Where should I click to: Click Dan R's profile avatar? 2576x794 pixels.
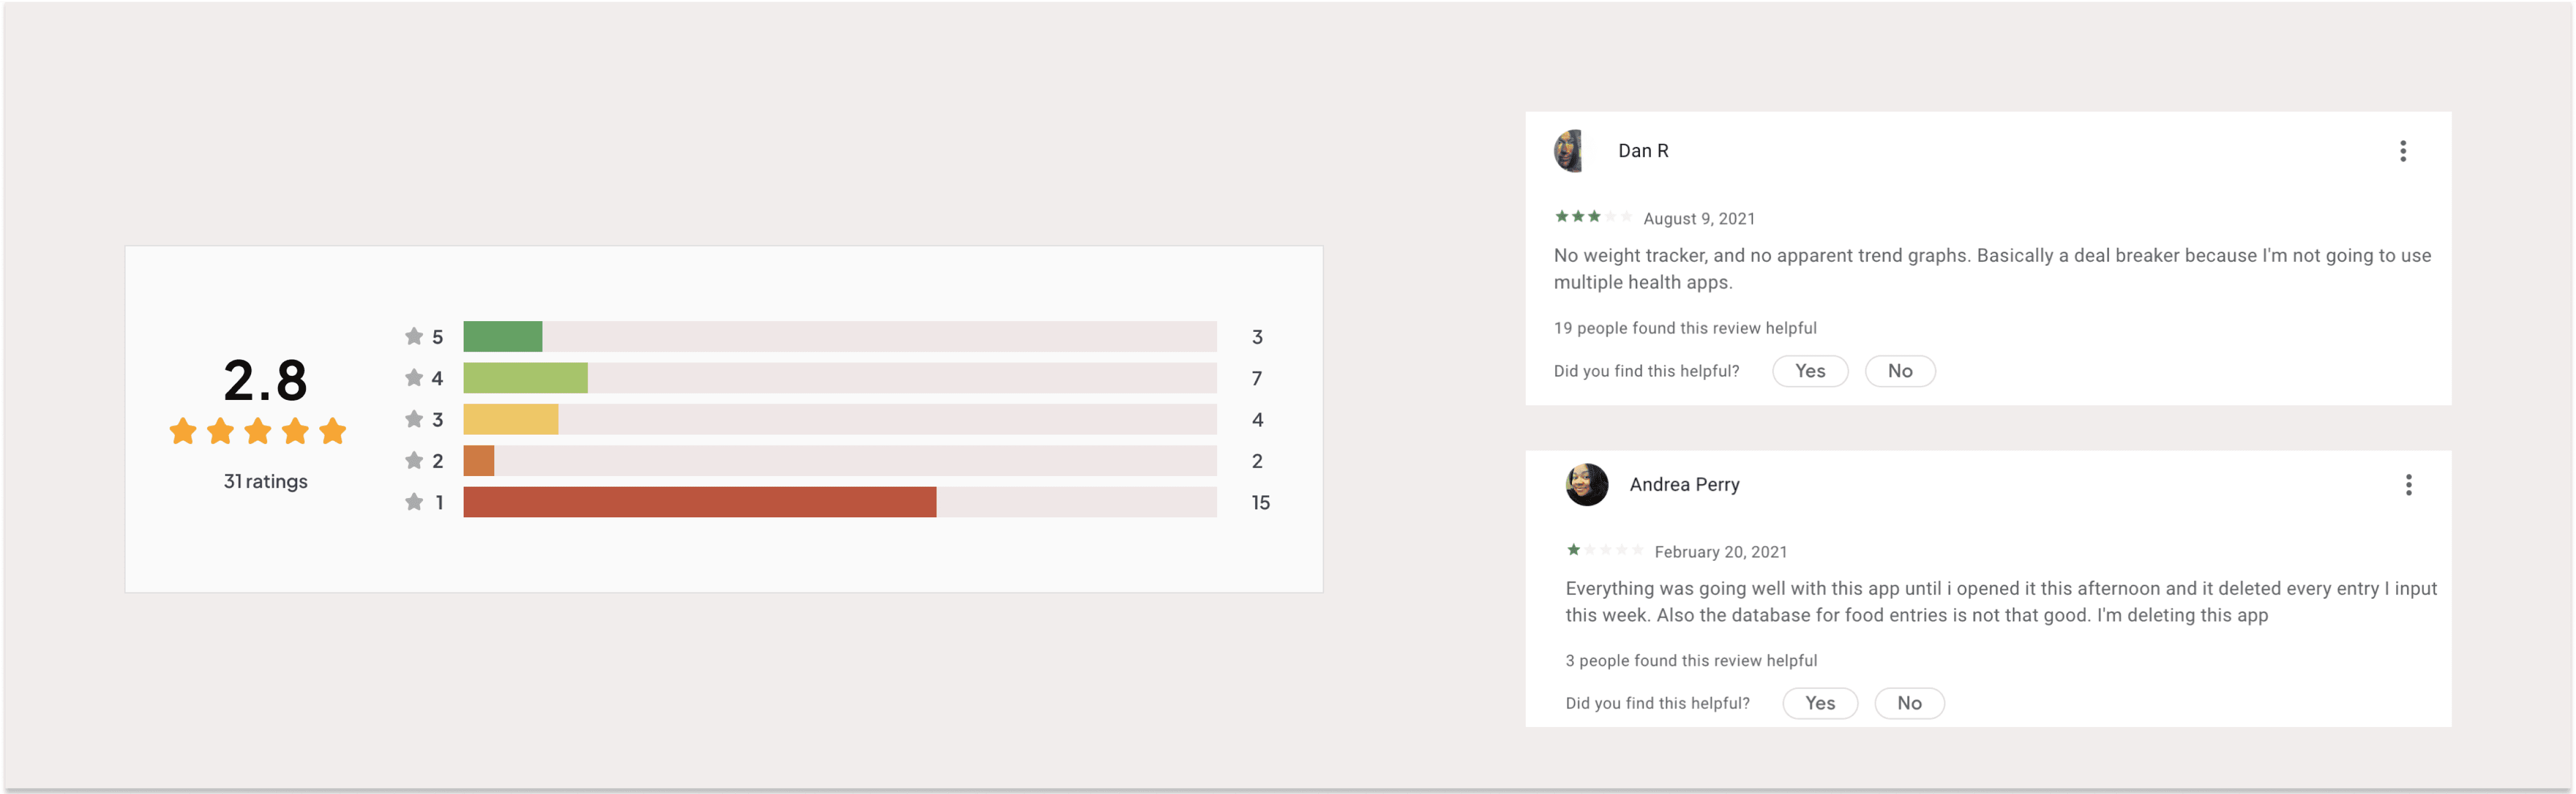click(x=1569, y=151)
